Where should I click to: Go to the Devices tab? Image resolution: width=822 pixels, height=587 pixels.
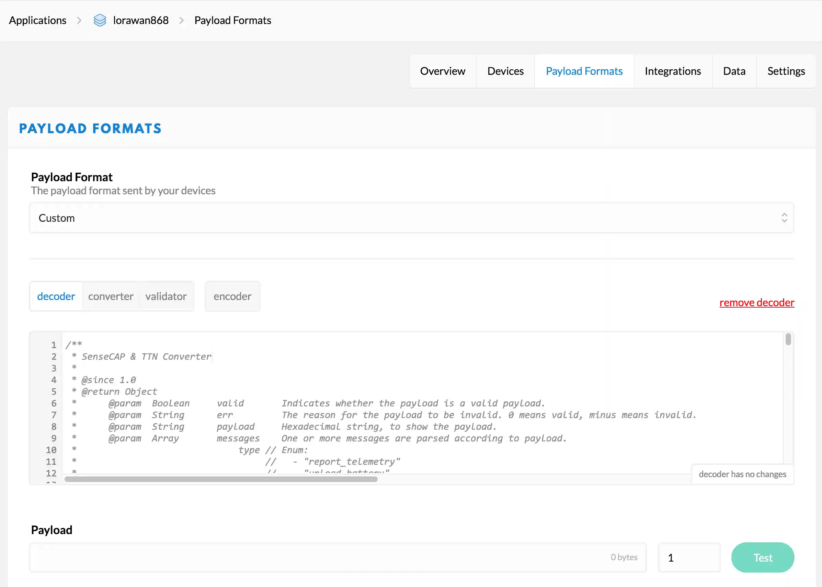pyautogui.click(x=505, y=71)
